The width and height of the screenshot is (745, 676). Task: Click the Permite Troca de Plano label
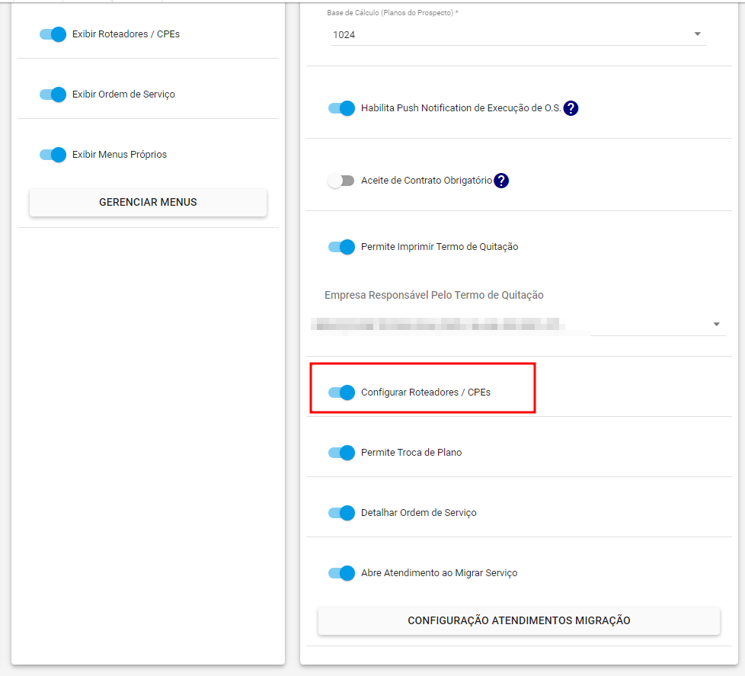pyautogui.click(x=411, y=453)
